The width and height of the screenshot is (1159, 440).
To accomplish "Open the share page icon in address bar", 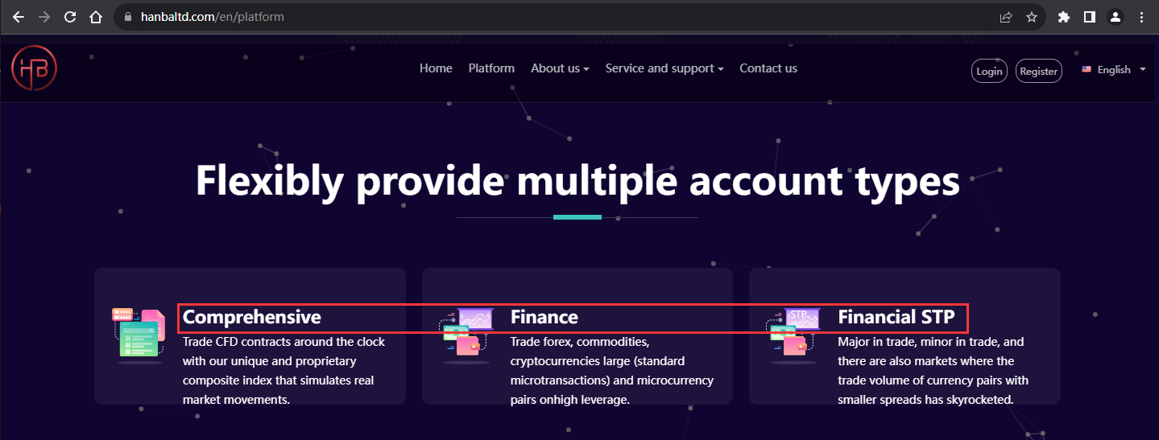I will (x=1006, y=17).
